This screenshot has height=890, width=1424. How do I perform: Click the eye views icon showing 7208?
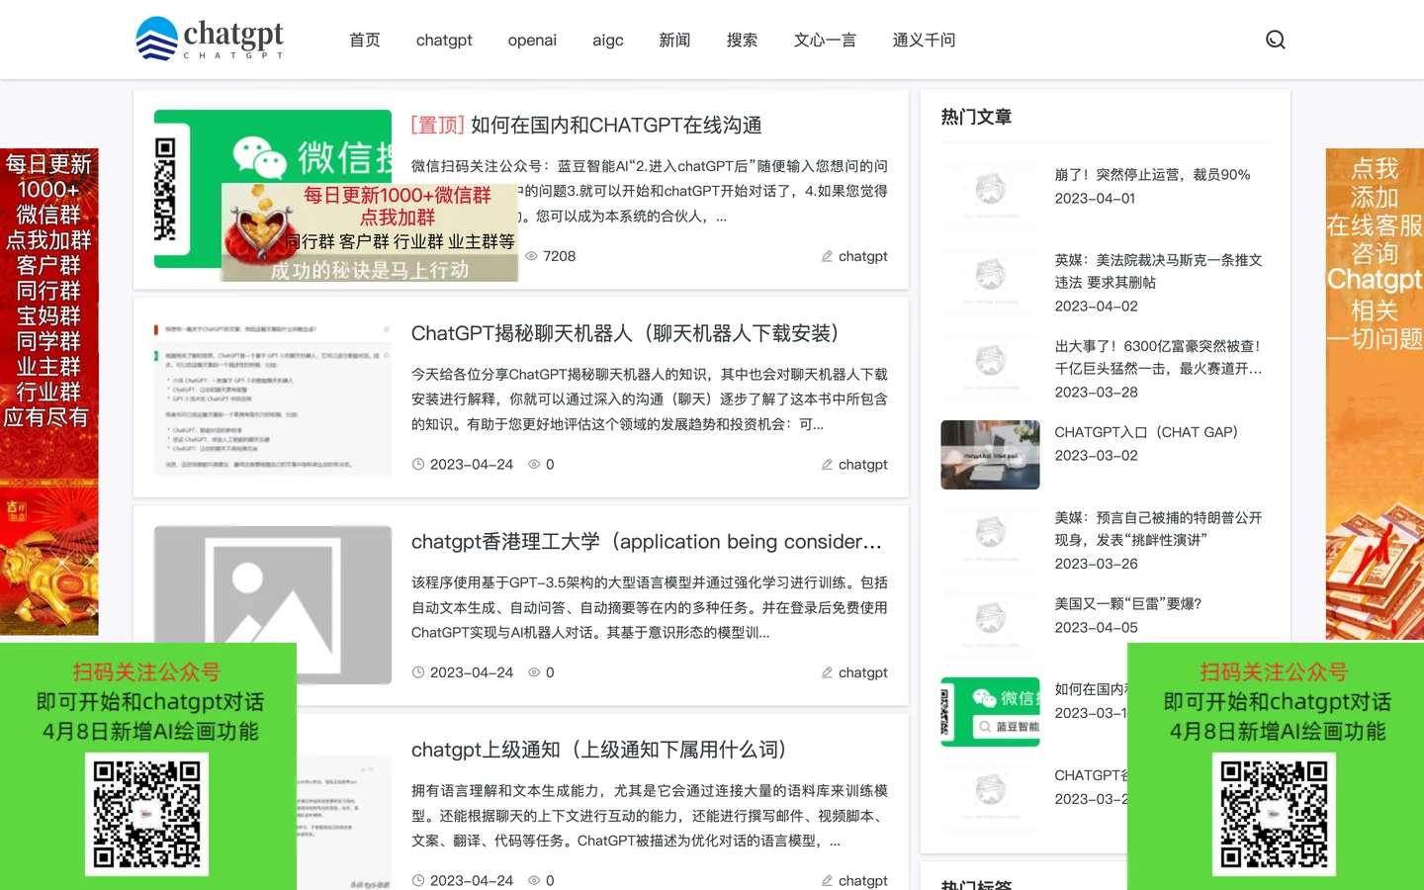tap(531, 256)
